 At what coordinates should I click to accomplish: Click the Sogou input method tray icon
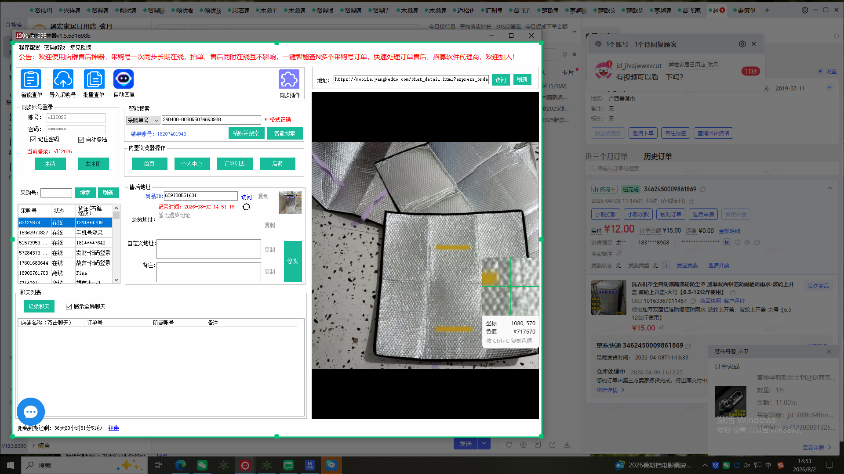click(x=780, y=465)
